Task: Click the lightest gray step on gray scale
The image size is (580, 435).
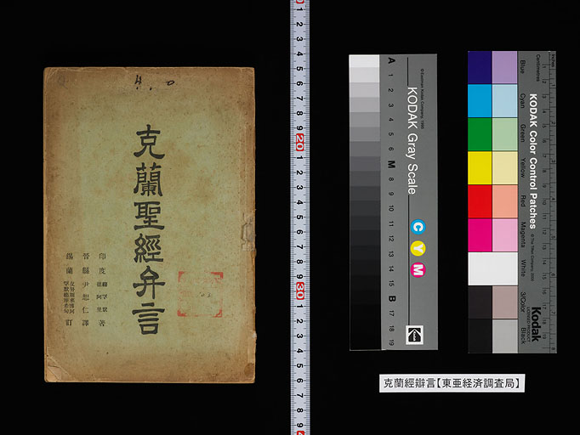Action: point(364,61)
